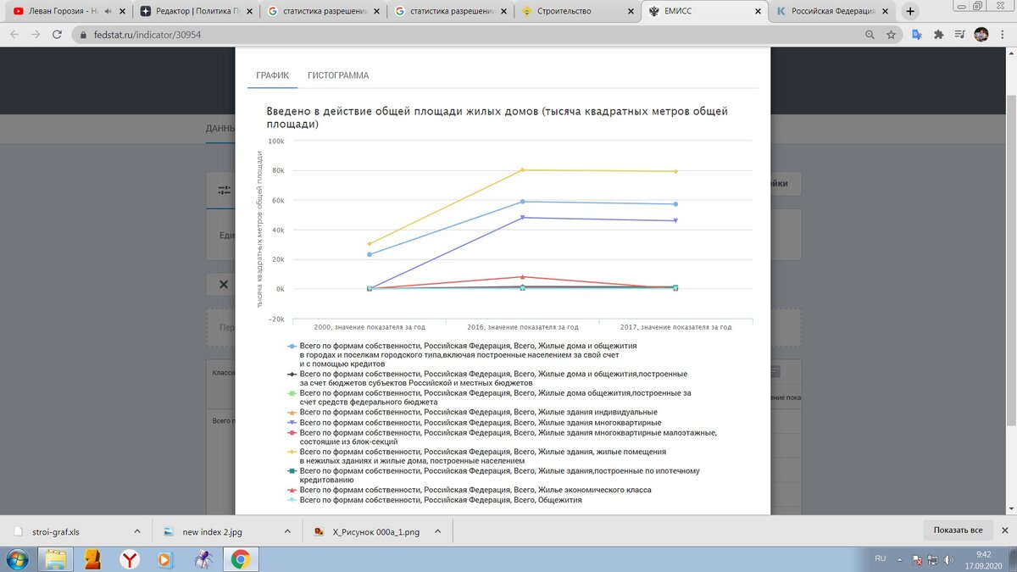
Task: Reload the fedstat.ru page
Action: [58, 36]
